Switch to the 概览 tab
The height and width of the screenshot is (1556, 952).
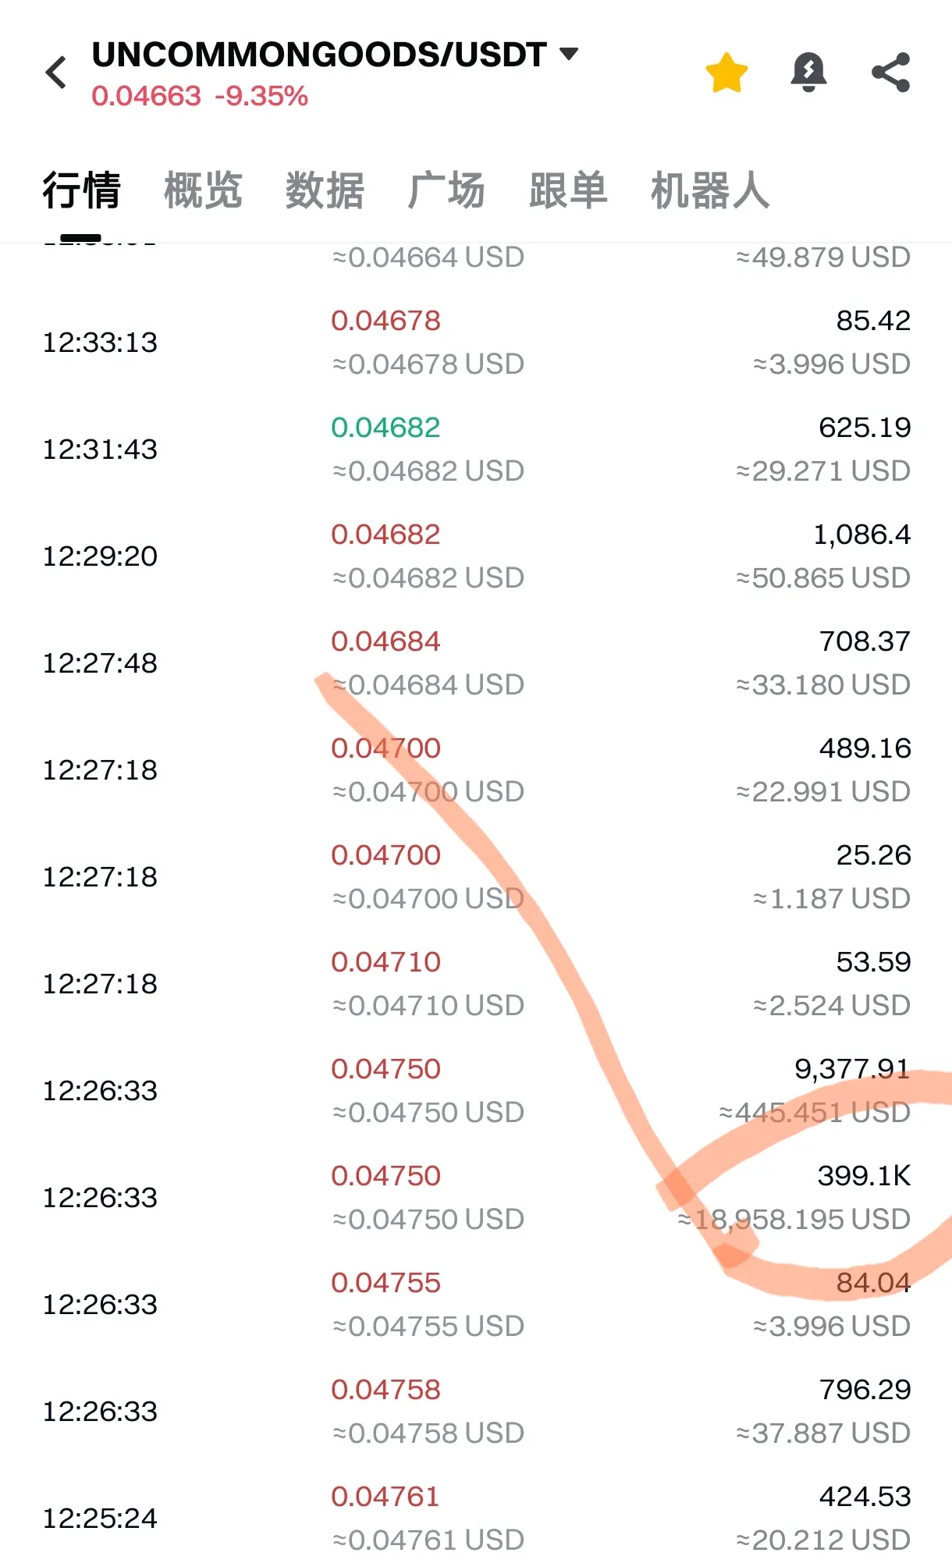point(203,190)
